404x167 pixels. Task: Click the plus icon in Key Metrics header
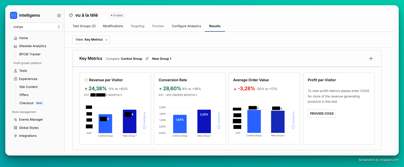(371, 59)
